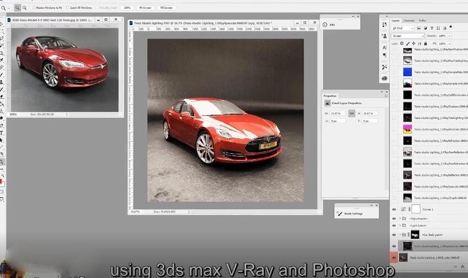Collapse the Car Body paint group
The height and width of the screenshot is (278, 468).
pyautogui.click(x=400, y=235)
